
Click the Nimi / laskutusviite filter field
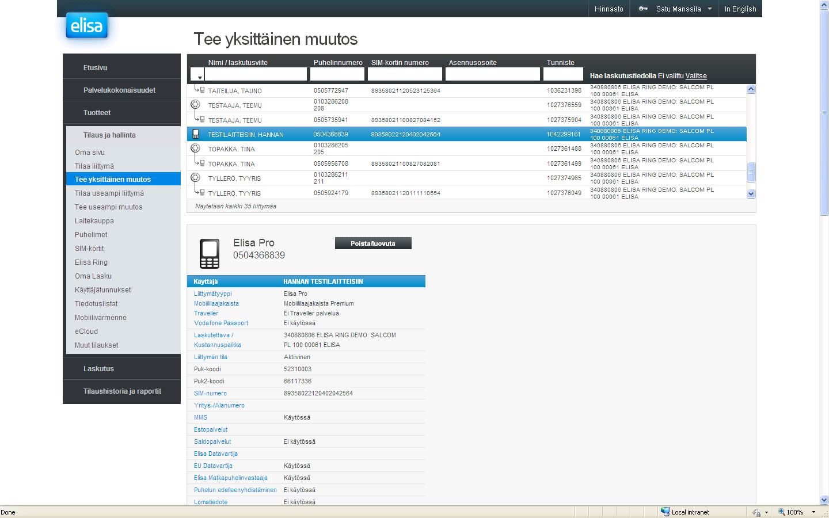(x=256, y=74)
